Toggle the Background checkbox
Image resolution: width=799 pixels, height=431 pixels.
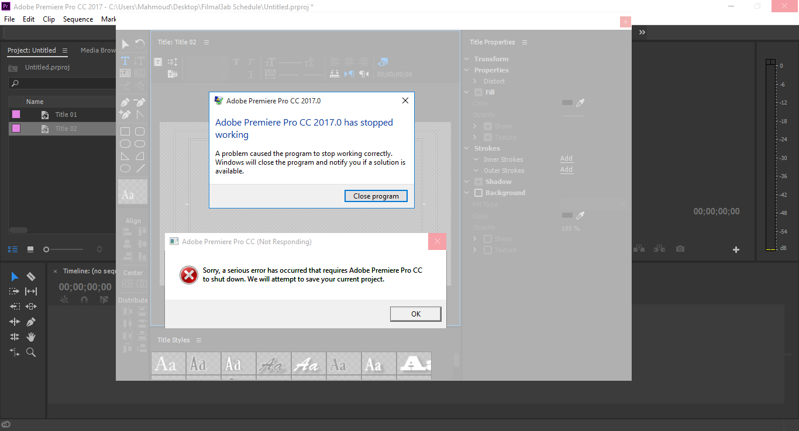pos(478,193)
